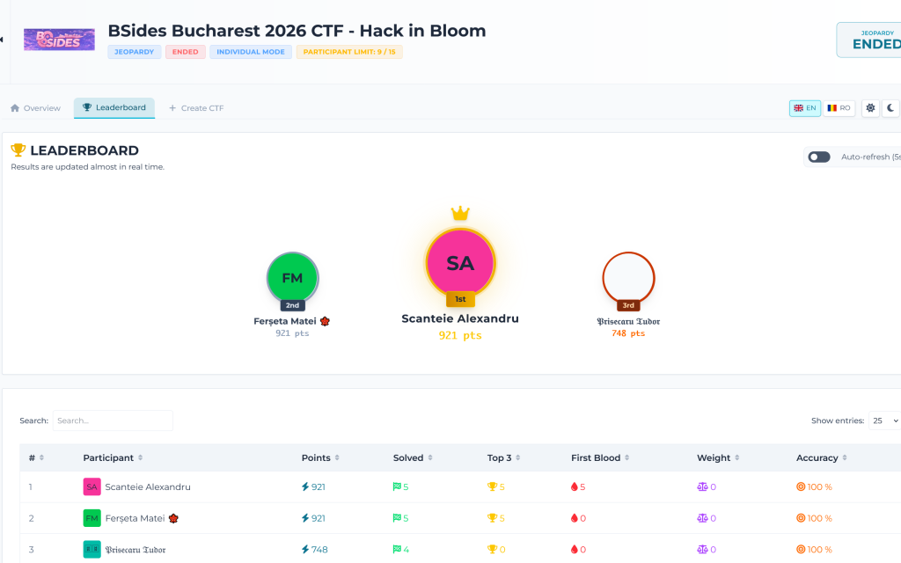The width and height of the screenshot is (901, 563).
Task: Sort table by First Blood column
Action: coord(600,457)
